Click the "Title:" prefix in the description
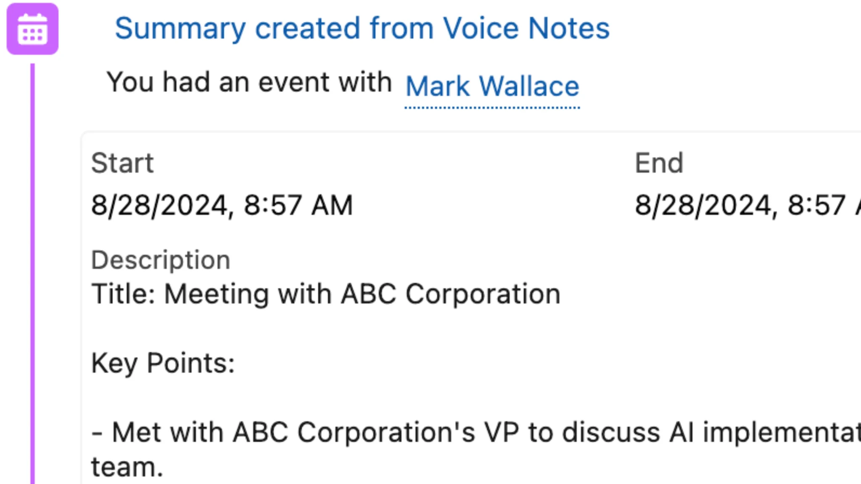 coord(123,294)
